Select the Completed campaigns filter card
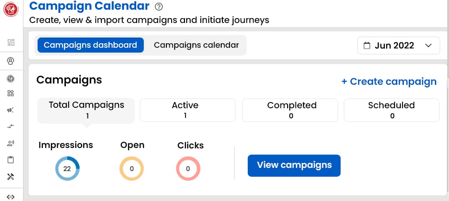Image resolution: width=449 pixels, height=201 pixels. click(290, 110)
